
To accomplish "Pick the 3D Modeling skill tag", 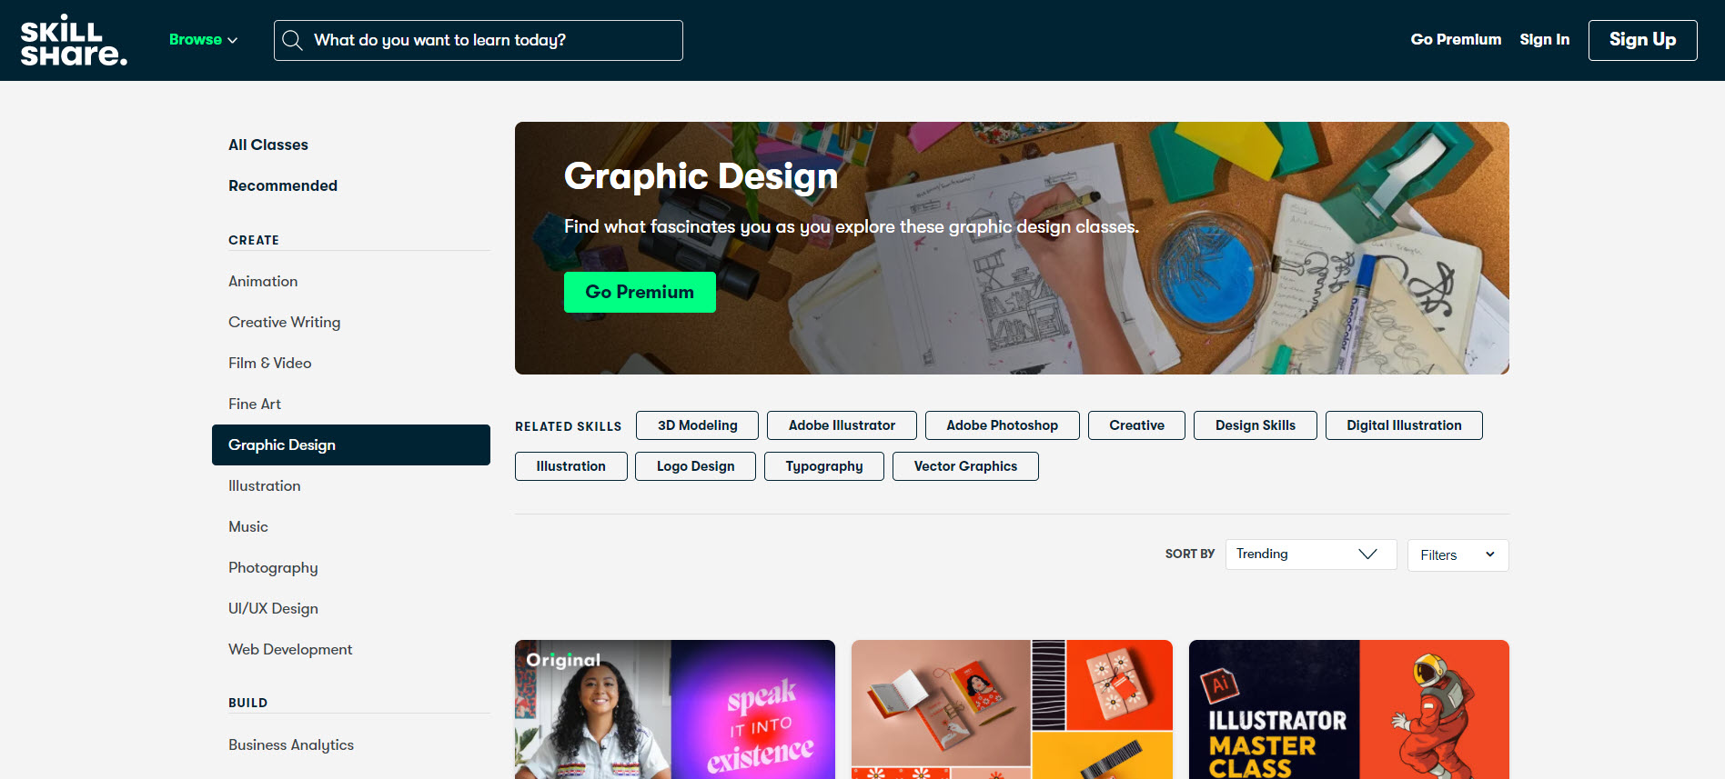I will [x=698, y=425].
